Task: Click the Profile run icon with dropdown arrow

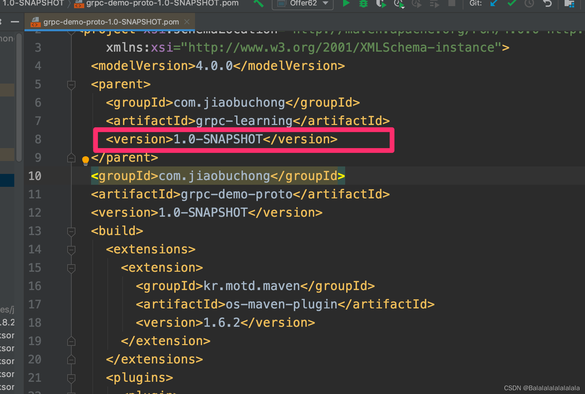Action: click(399, 3)
